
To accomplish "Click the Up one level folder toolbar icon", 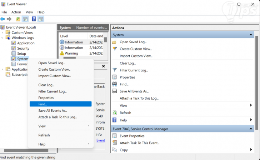I will point(18,19).
